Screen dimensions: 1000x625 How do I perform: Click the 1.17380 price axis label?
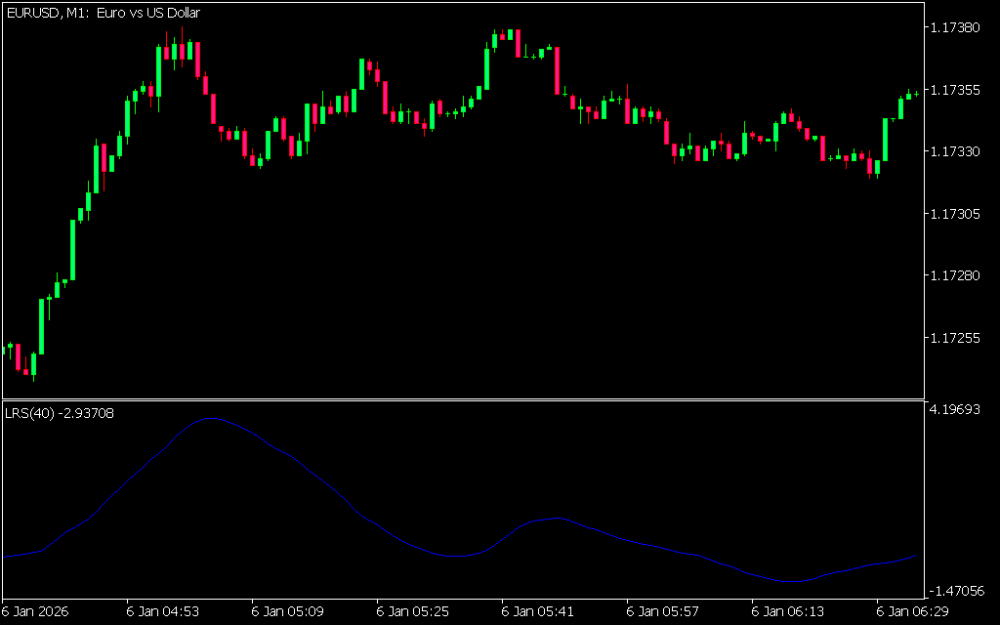(x=958, y=27)
